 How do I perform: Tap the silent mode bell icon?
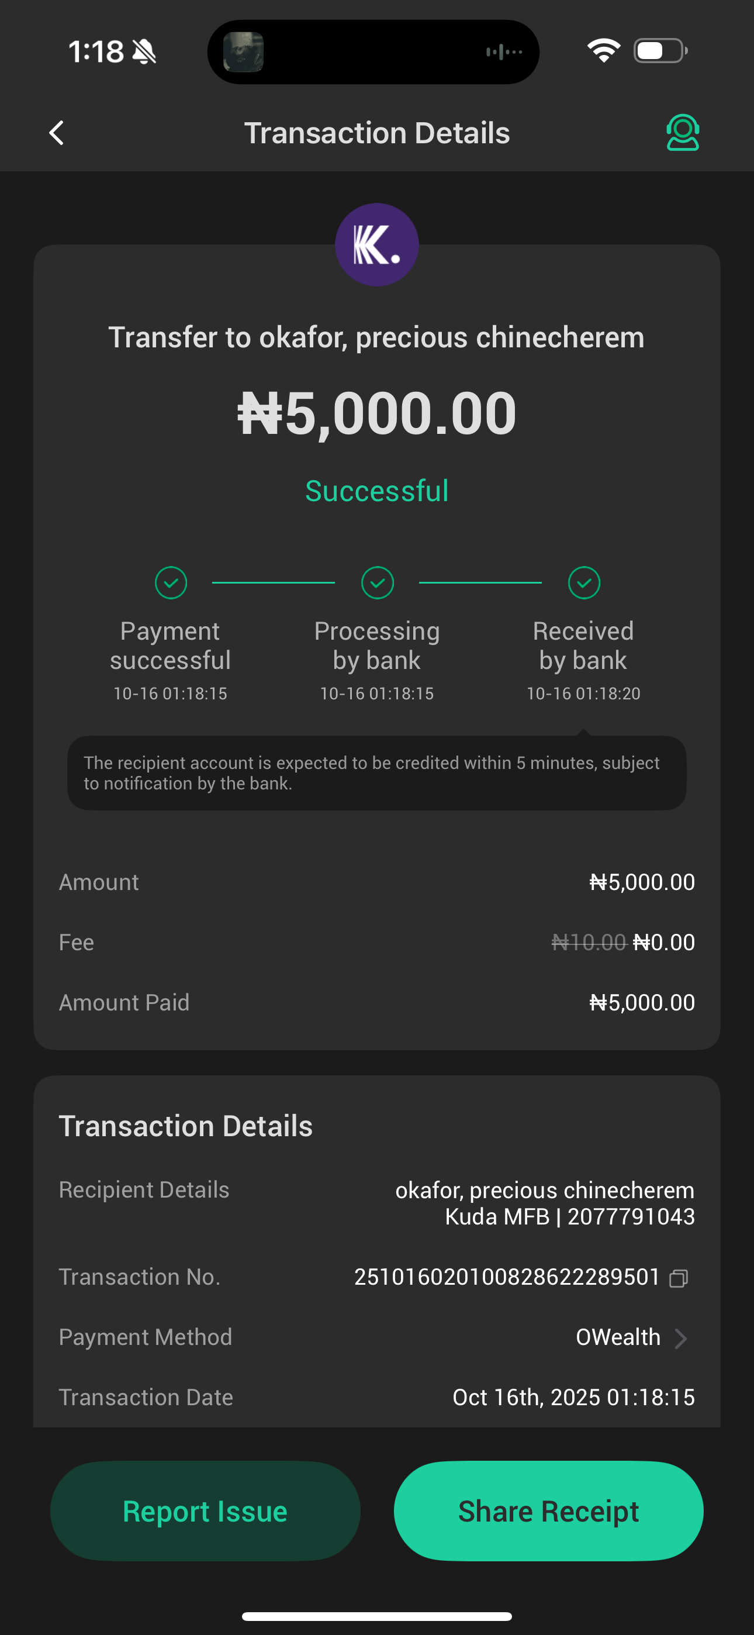coord(144,51)
